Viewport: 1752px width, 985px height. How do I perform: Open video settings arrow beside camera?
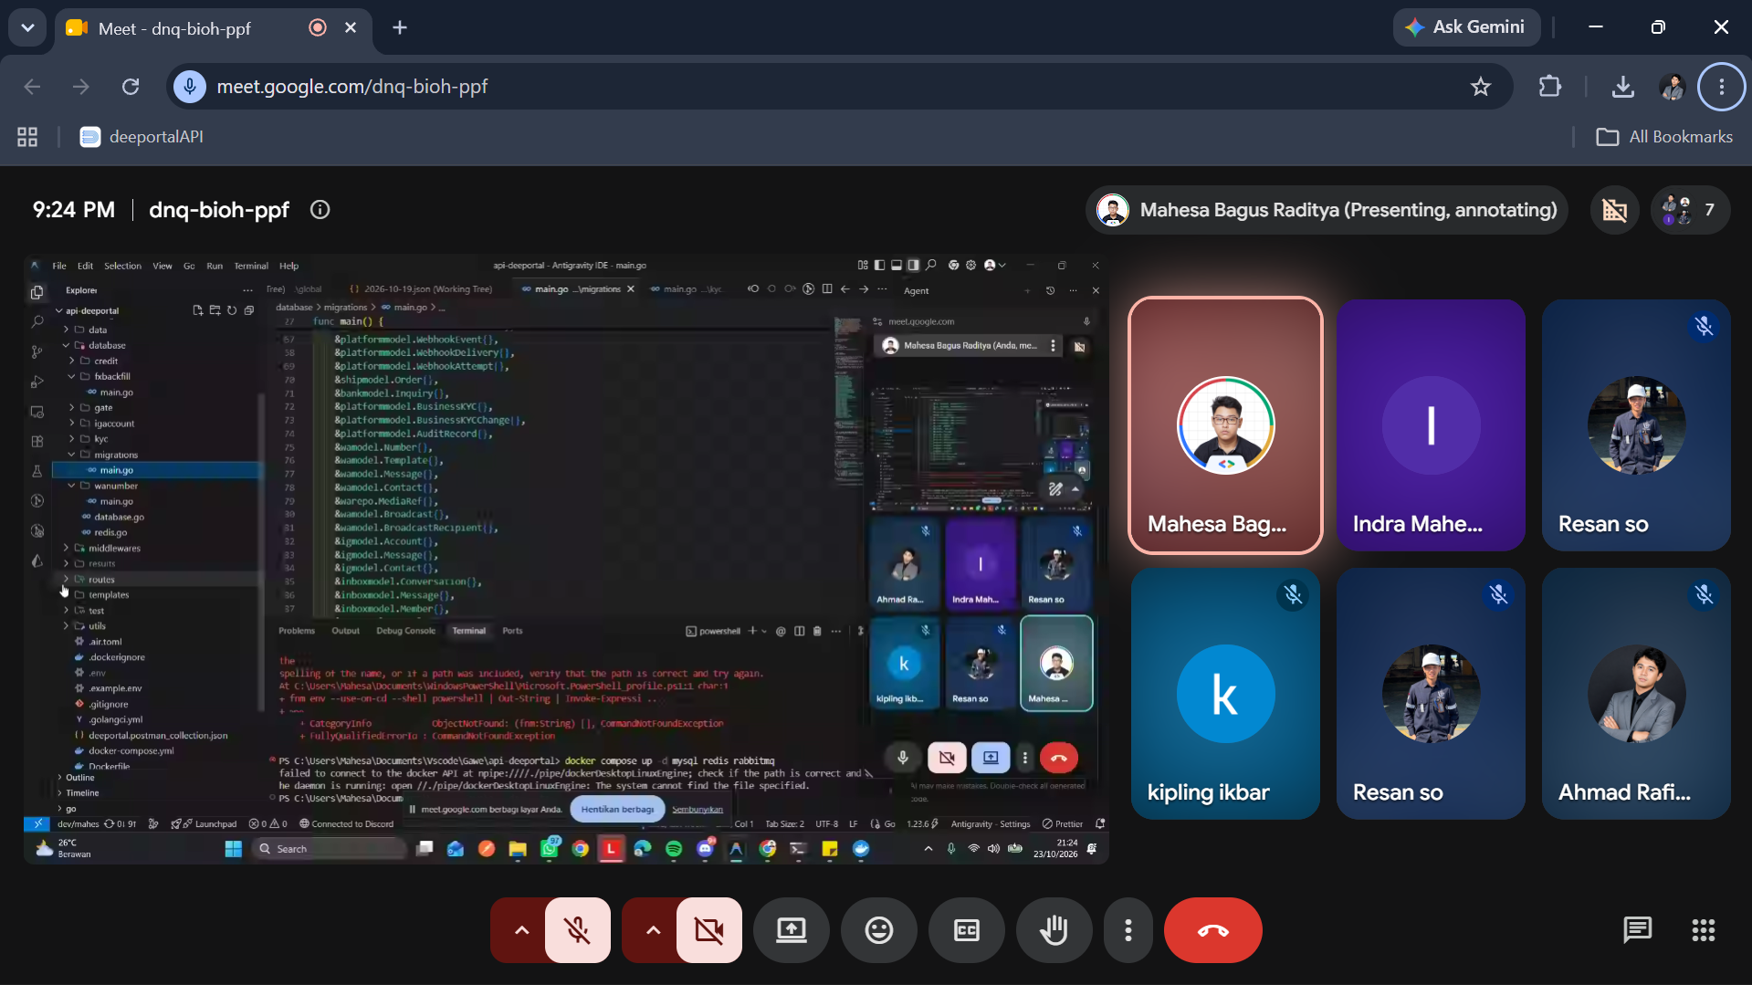(x=652, y=930)
